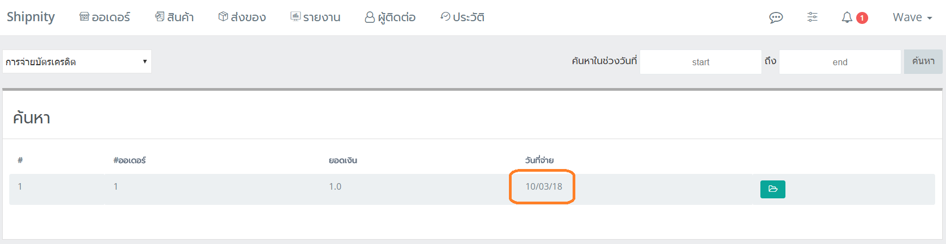946x244 pixels.
Task: Open the Wave user menu
Action: [x=912, y=17]
